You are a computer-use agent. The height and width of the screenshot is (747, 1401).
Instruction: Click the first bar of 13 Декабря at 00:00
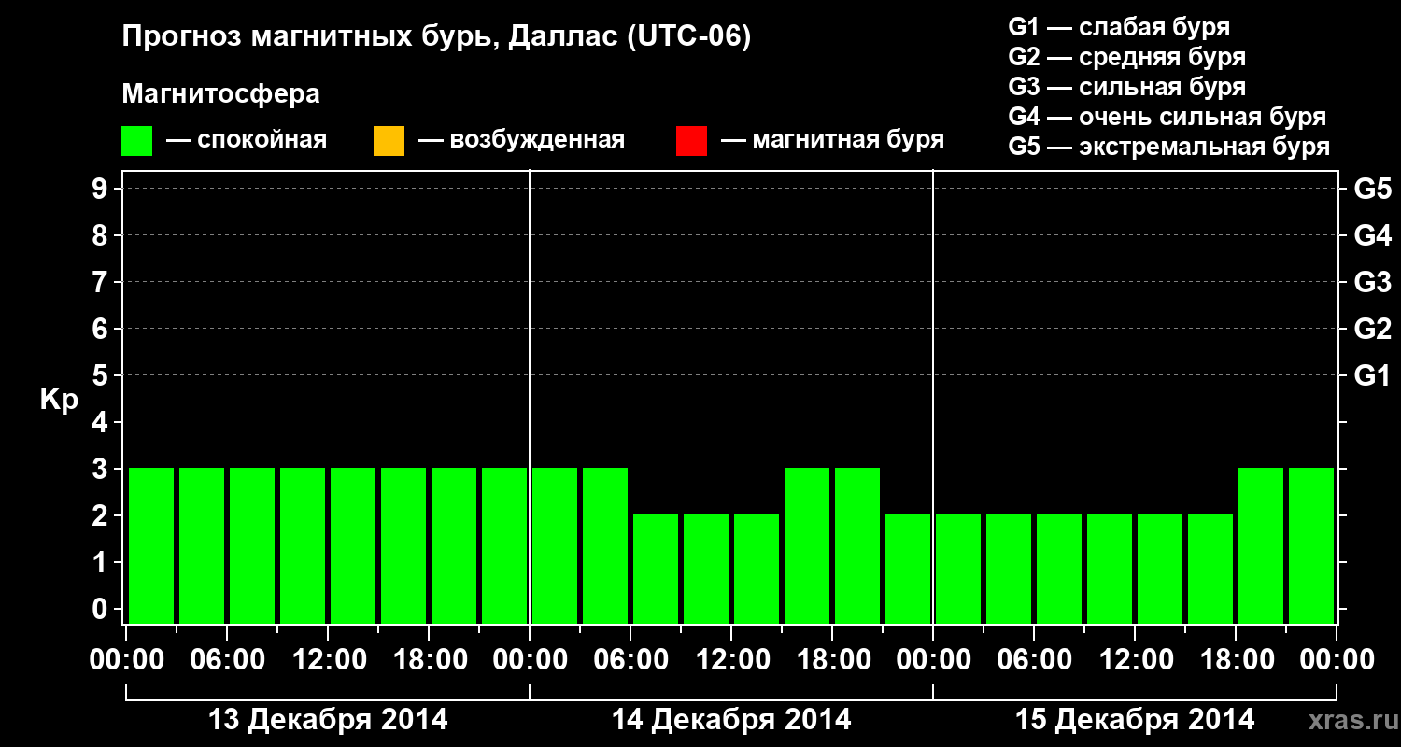click(x=151, y=545)
